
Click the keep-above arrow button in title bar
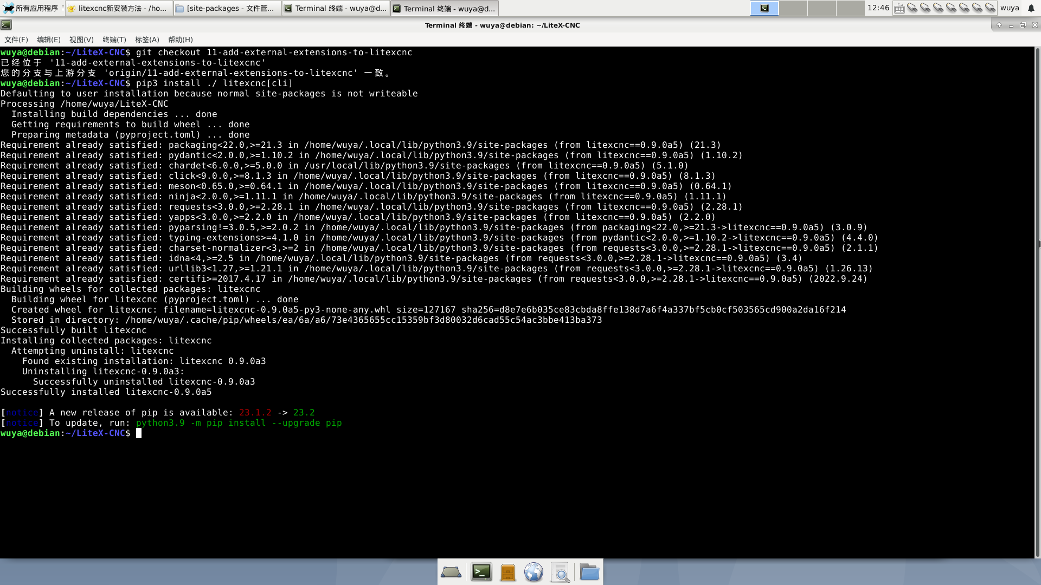[x=999, y=25]
